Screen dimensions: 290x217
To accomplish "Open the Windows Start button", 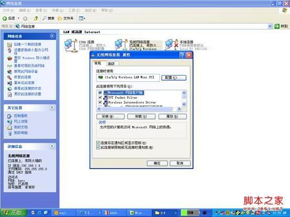I will click(13, 213).
